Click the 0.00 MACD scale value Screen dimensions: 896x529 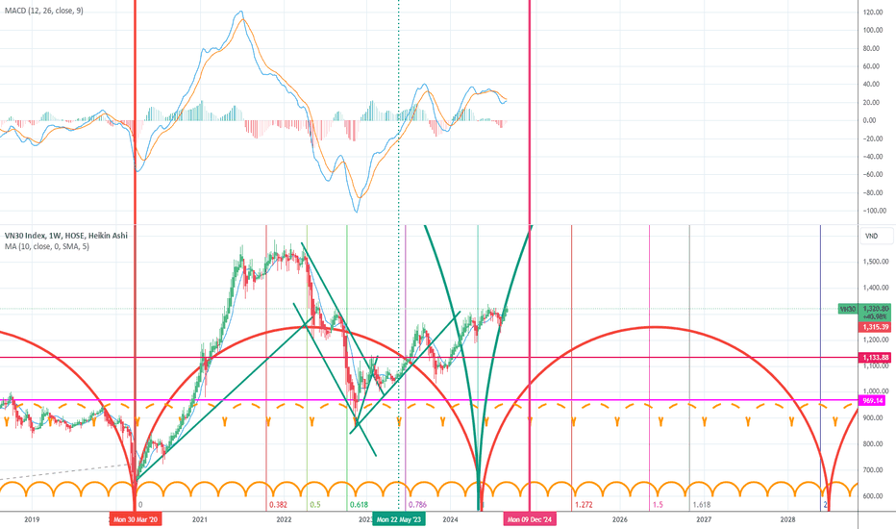(x=869, y=120)
